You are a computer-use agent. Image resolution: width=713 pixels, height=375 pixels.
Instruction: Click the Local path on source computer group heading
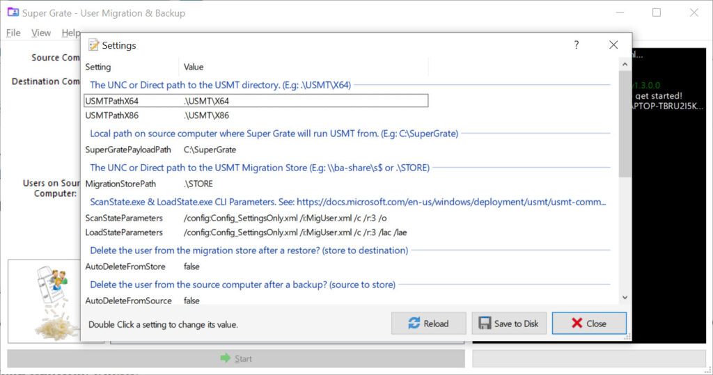coord(274,134)
